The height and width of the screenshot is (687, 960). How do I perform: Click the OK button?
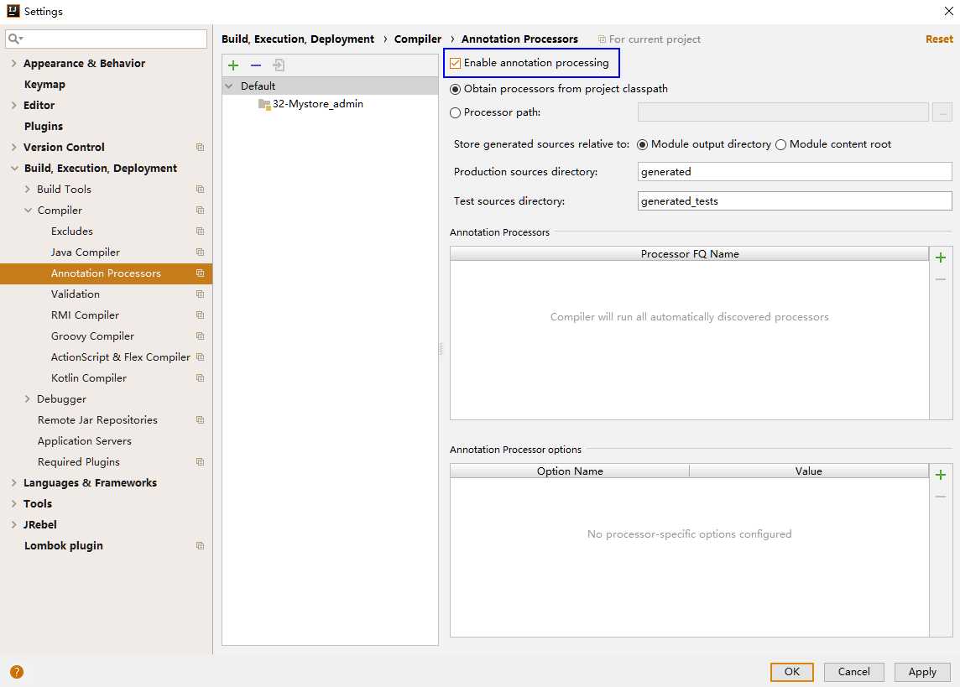pos(791,672)
